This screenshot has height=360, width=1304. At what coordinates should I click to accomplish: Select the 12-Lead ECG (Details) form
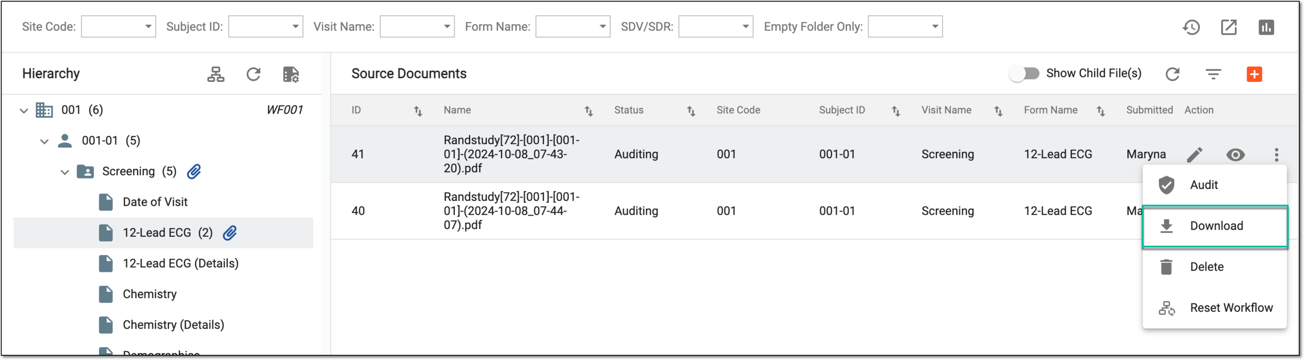click(163, 263)
